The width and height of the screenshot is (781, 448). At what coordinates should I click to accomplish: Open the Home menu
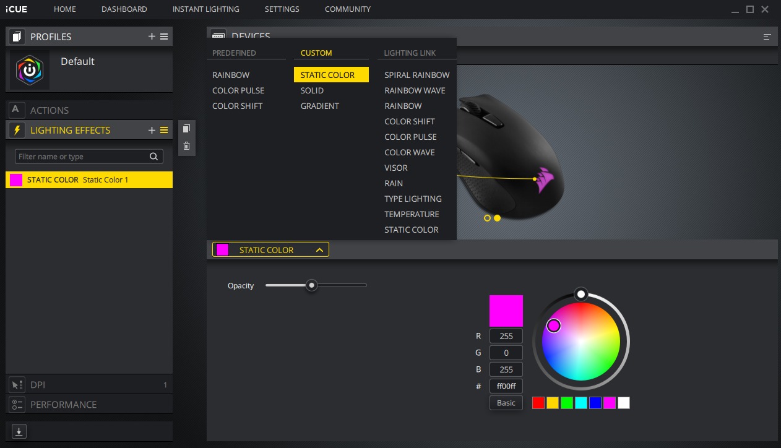(x=65, y=9)
